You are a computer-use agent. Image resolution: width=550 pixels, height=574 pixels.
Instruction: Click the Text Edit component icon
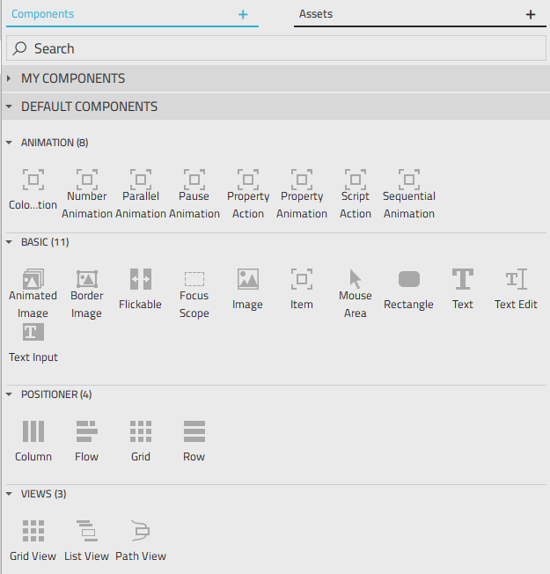[516, 280]
